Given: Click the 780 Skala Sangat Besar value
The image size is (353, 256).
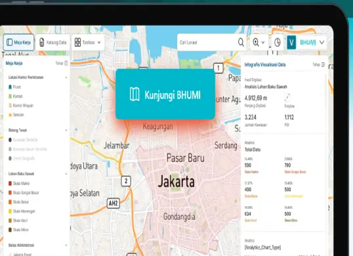Looking at the screenshot, I should pyautogui.click(x=287, y=165).
